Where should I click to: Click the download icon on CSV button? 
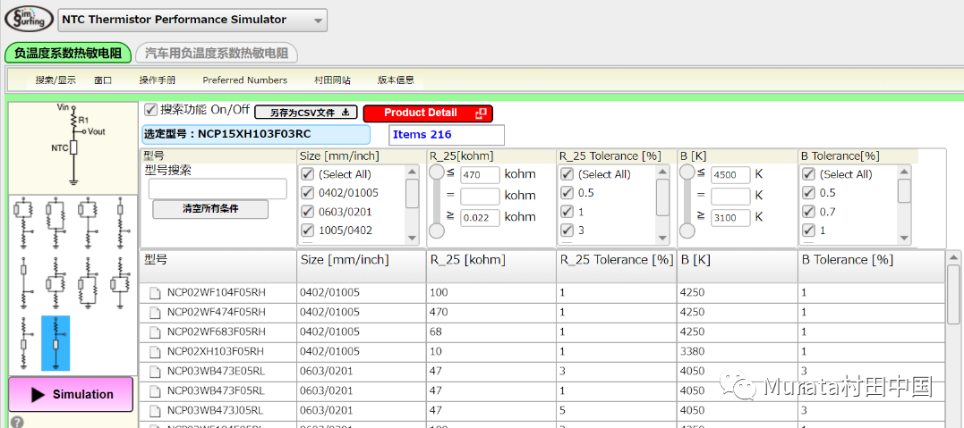[346, 113]
